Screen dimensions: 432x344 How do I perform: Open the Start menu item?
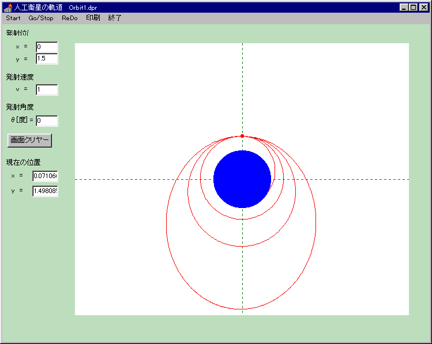coord(13,18)
